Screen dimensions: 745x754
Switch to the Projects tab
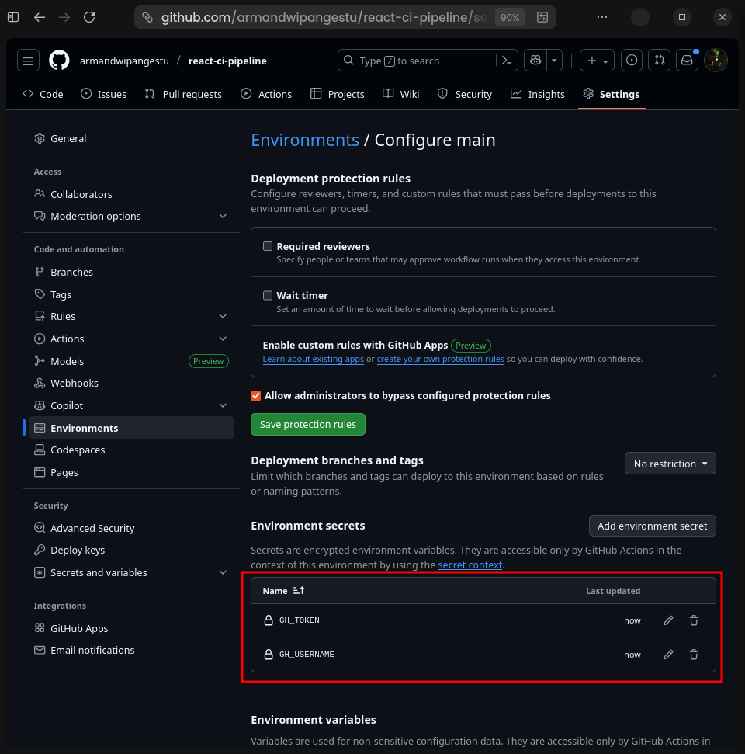point(338,94)
